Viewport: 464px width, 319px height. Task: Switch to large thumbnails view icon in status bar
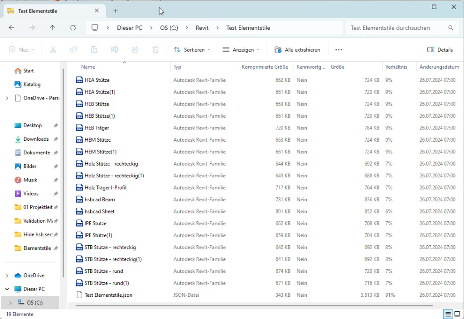pos(457,314)
